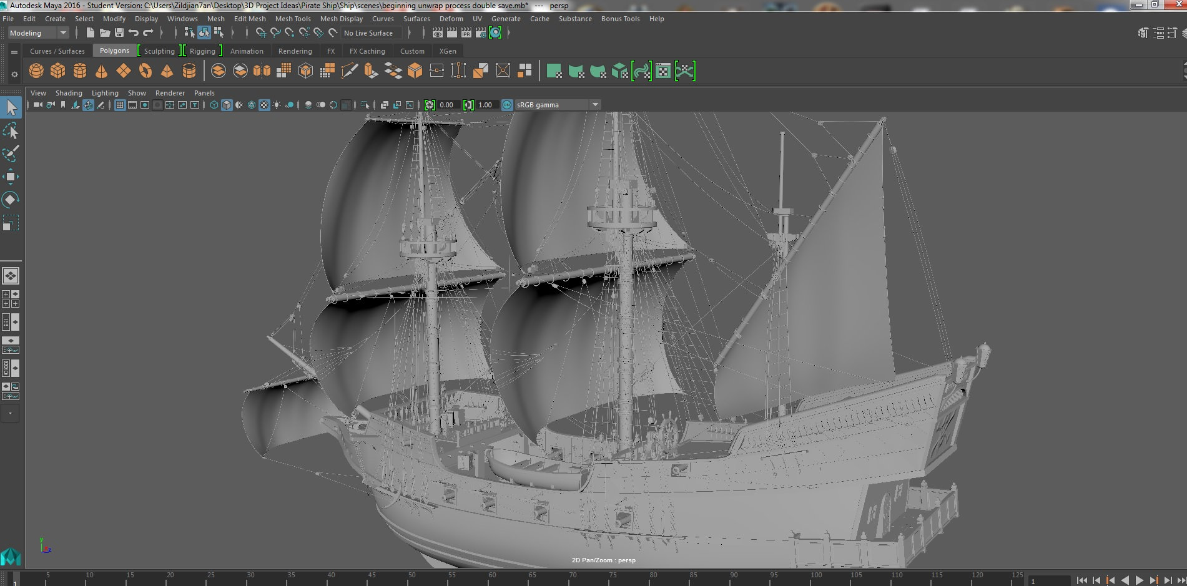Create a polygon pipe from the shelf
1187x586 pixels.
pos(189,71)
